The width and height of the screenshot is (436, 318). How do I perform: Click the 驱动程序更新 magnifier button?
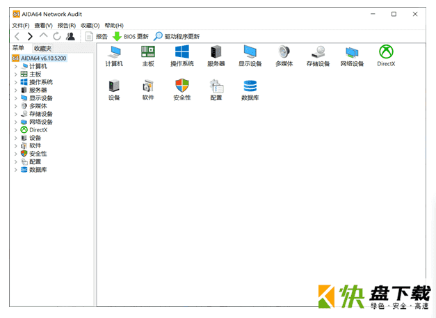click(x=177, y=36)
